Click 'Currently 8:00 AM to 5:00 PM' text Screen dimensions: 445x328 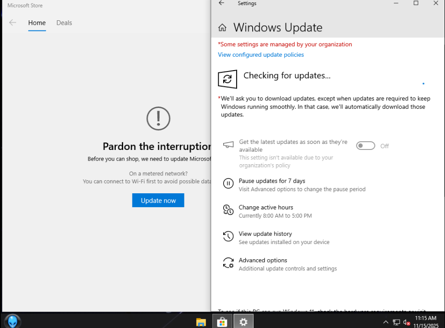(275, 215)
